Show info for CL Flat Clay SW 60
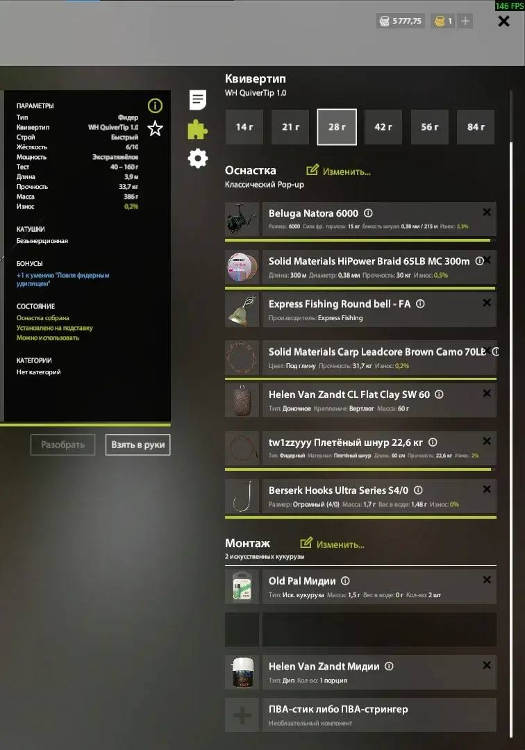 [x=439, y=394]
